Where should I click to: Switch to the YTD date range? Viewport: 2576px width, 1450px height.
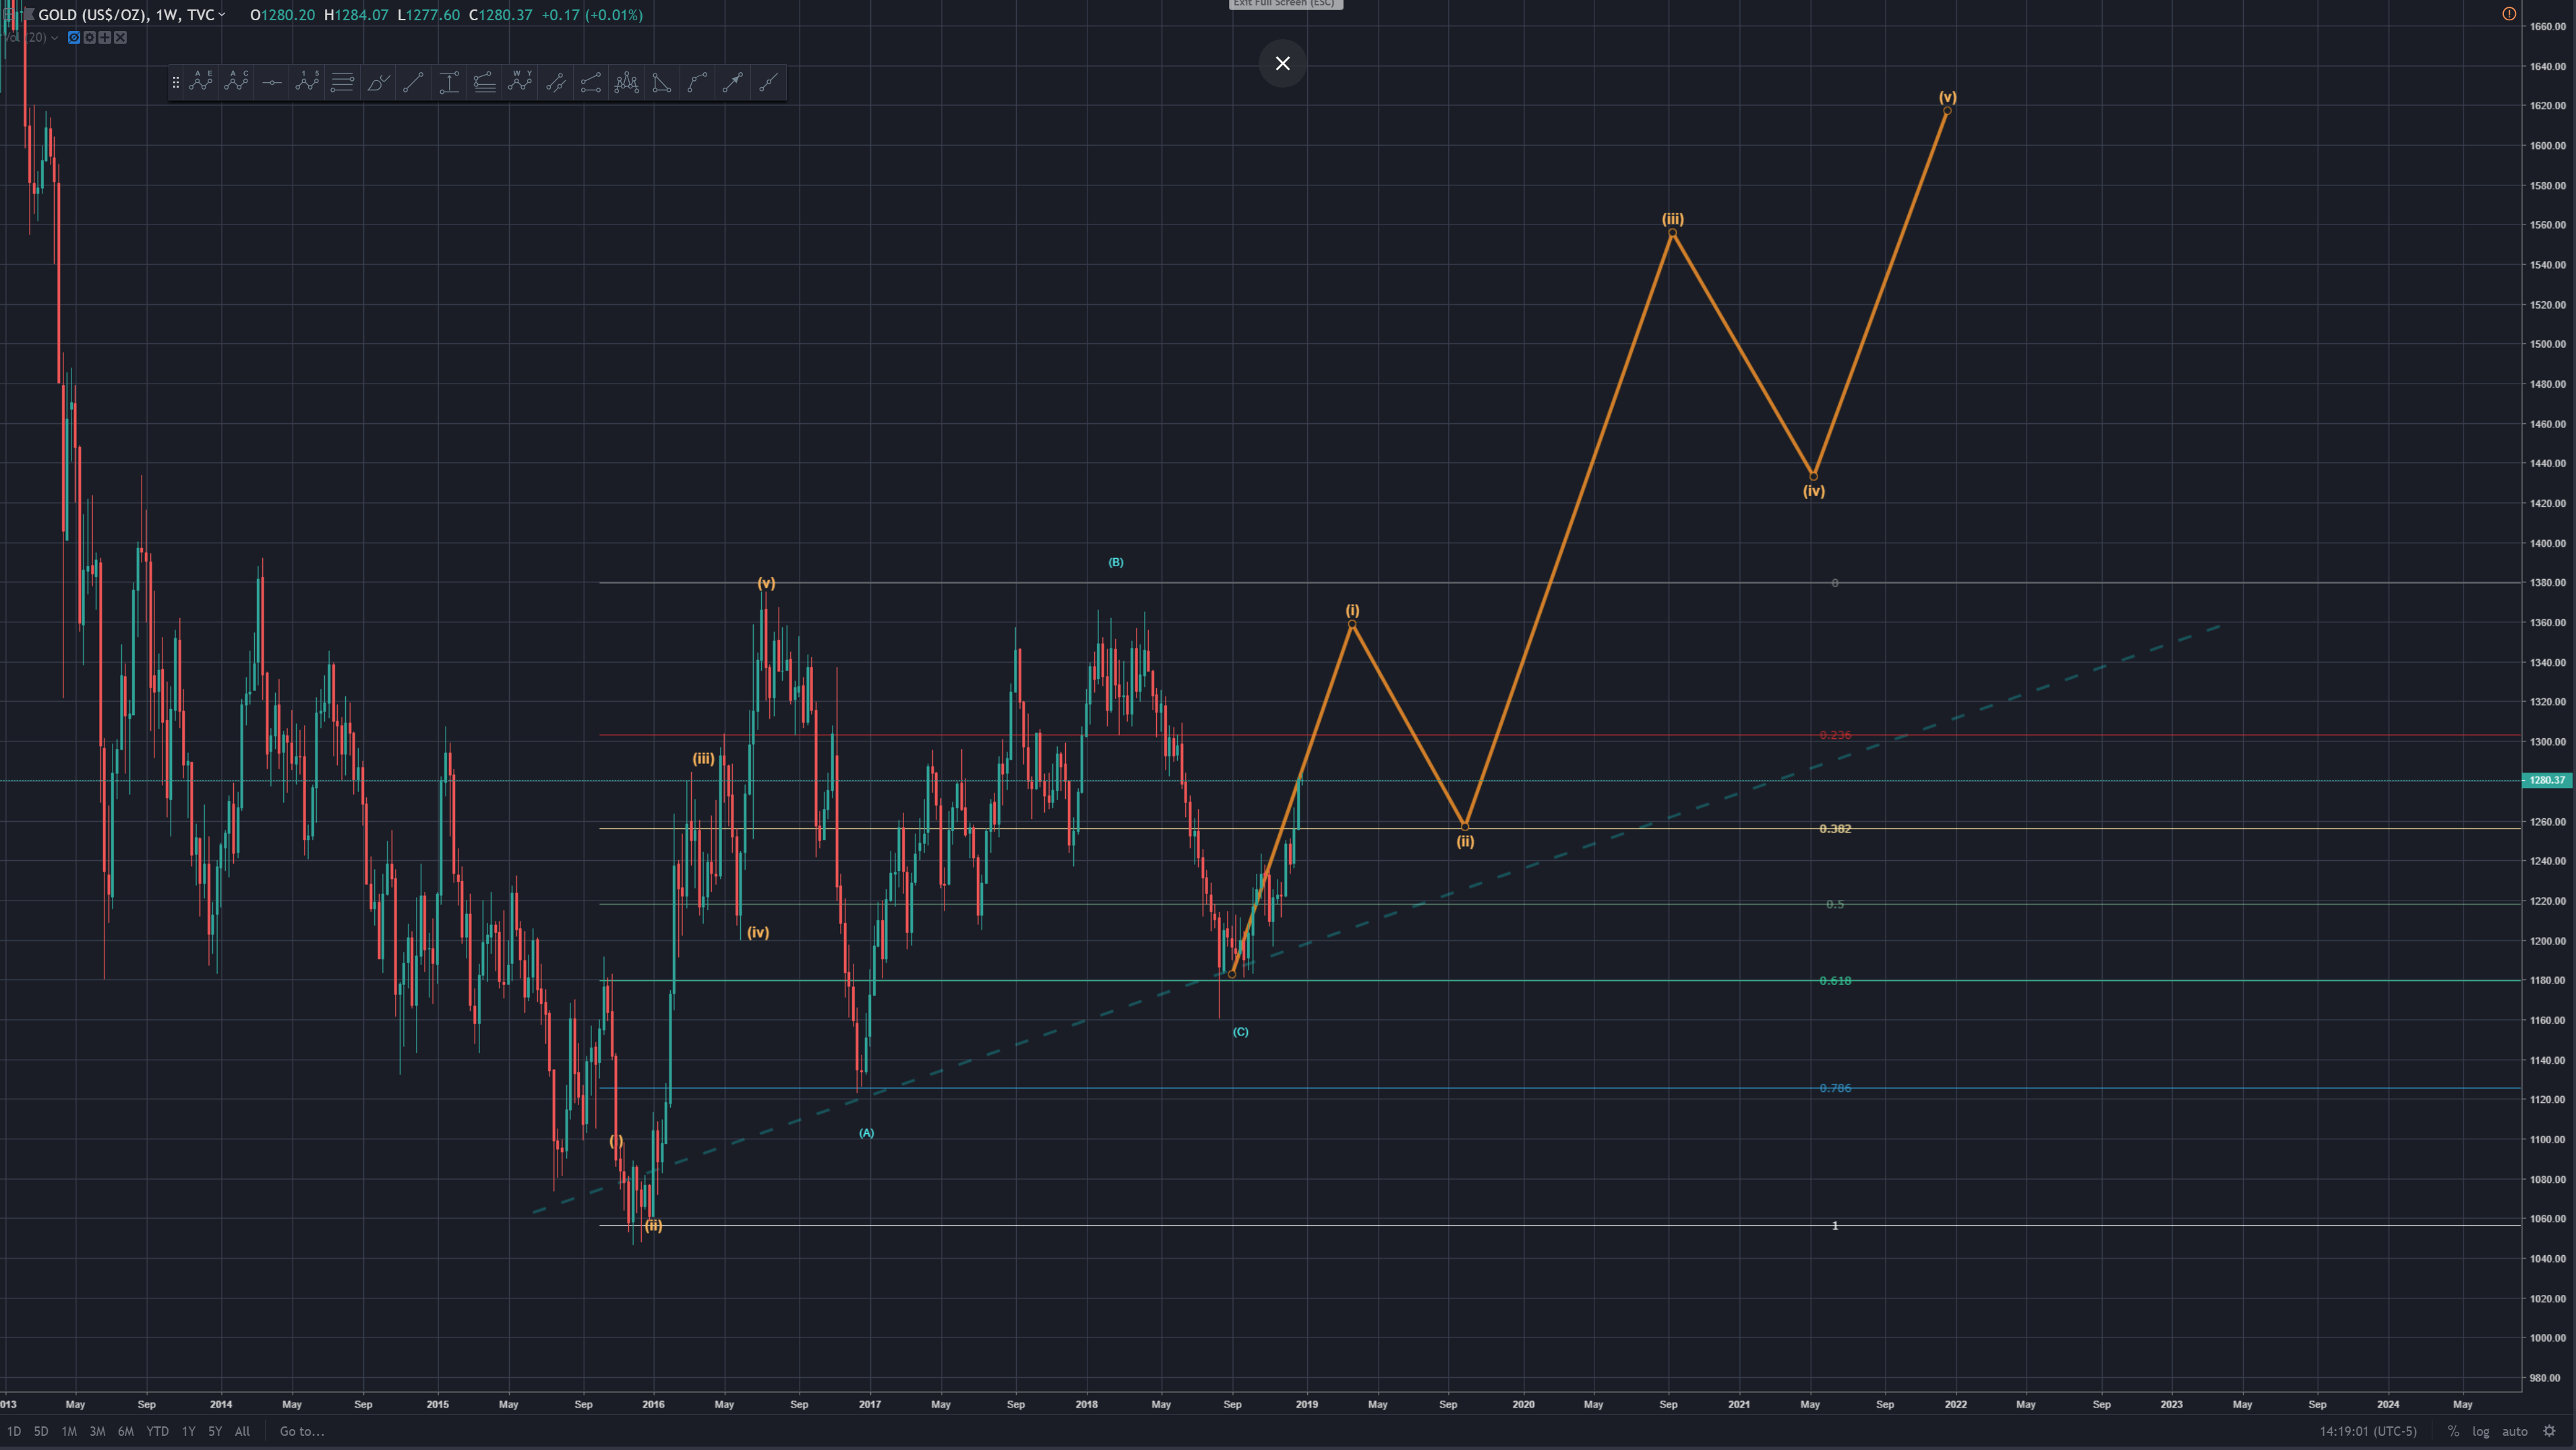click(x=157, y=1431)
